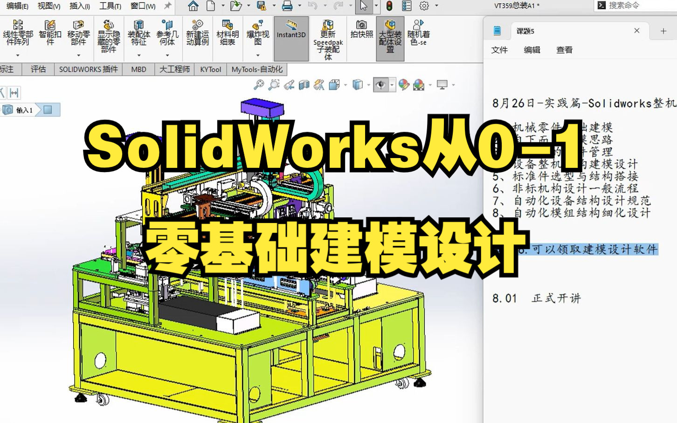677x423 pixels.
Task: Open the 编辑 menu in Notepad
Action: tap(532, 50)
